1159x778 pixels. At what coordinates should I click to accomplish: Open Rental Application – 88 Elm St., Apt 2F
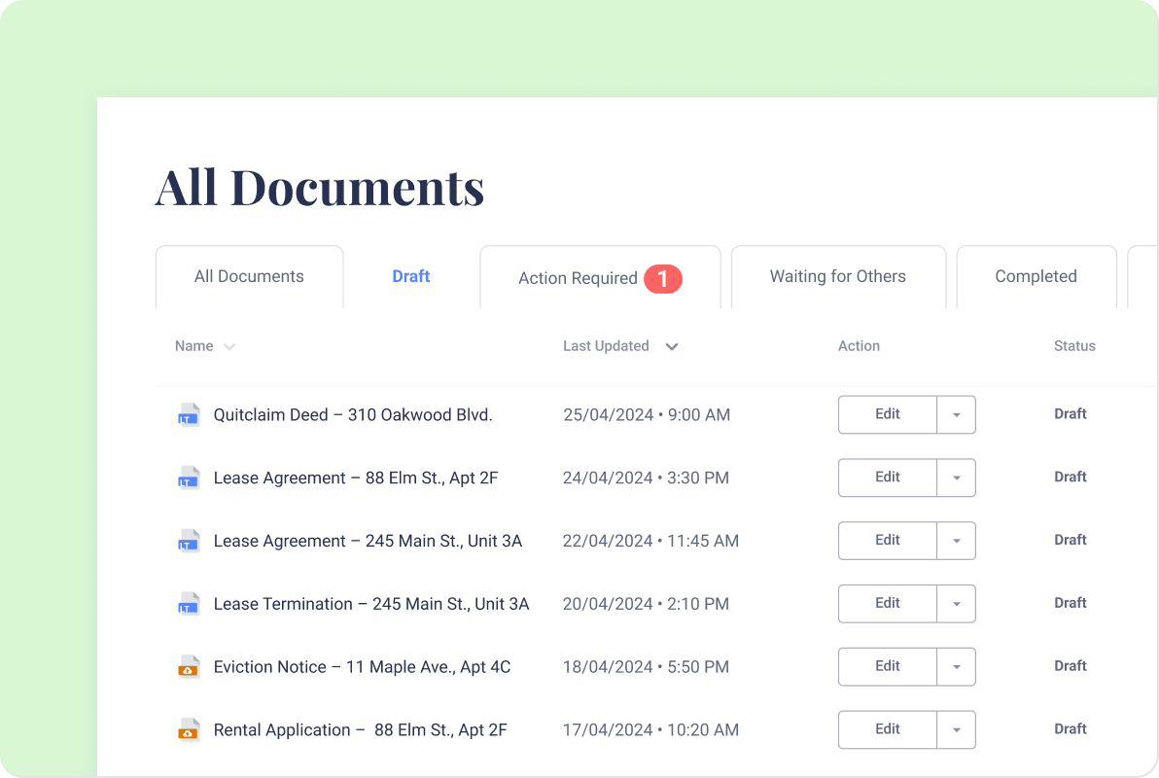[360, 730]
